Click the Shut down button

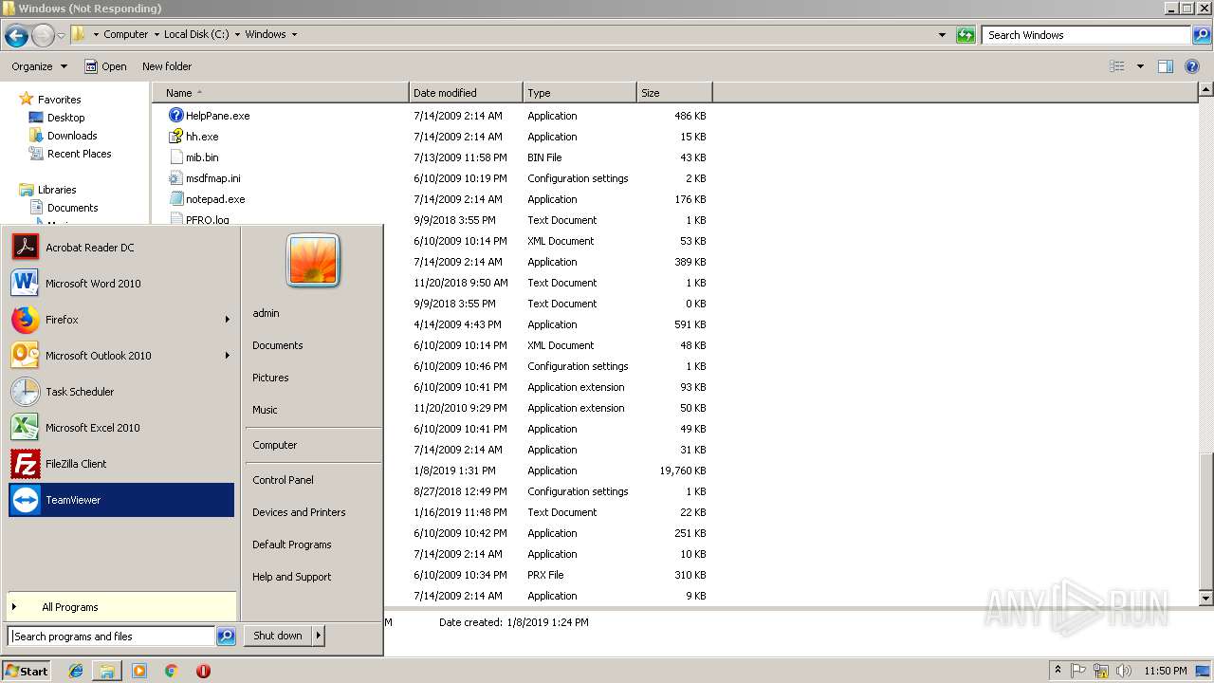click(x=278, y=637)
